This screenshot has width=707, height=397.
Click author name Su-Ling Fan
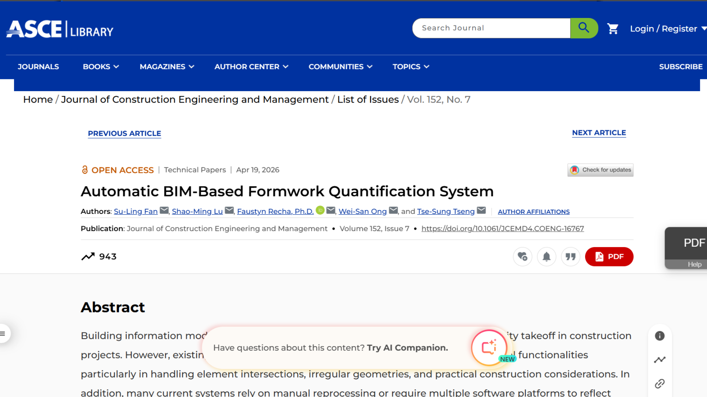click(136, 211)
